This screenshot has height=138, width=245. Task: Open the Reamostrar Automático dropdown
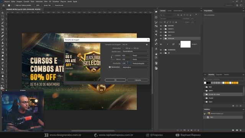pyautogui.click(x=135, y=67)
